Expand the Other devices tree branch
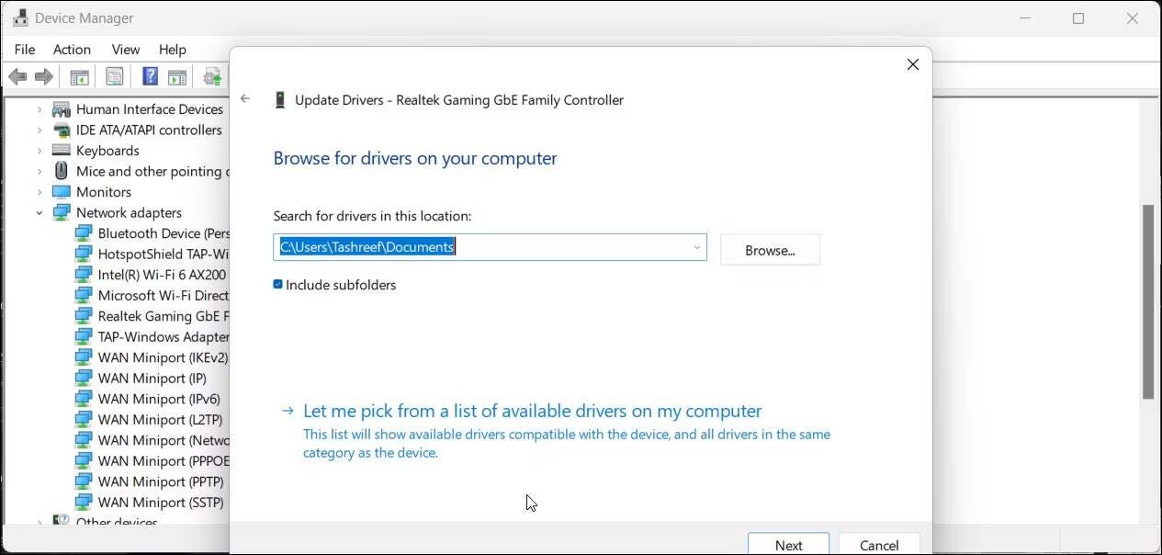This screenshot has width=1162, height=555. pos(39,522)
